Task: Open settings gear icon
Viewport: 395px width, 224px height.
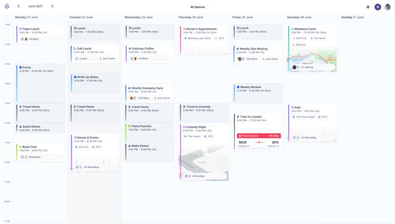Action: 368,7
